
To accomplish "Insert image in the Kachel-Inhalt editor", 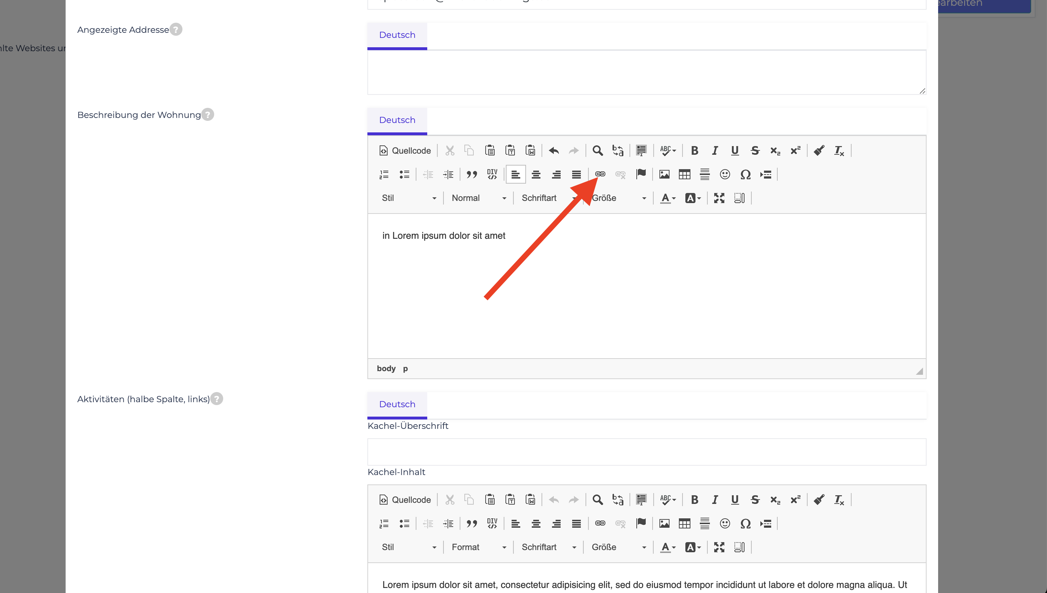I will [x=664, y=523].
